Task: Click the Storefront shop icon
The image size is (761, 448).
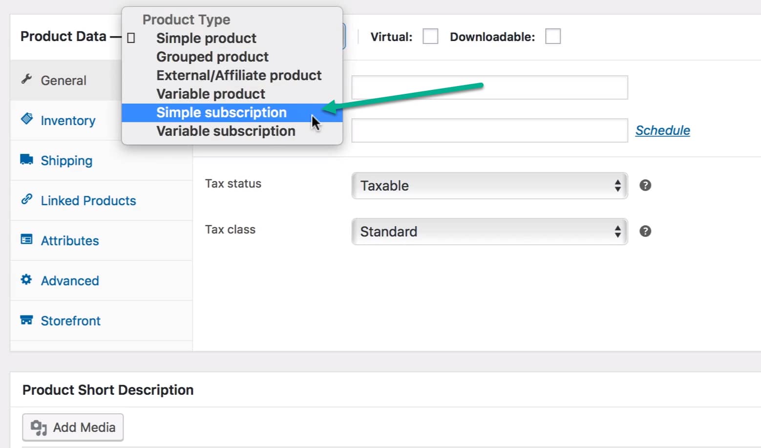Action: pyautogui.click(x=26, y=320)
